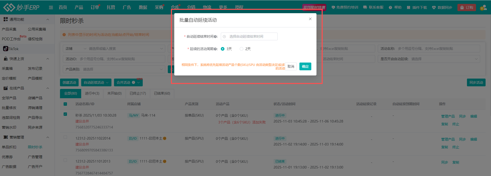Image resolution: width=491 pixels, height=176 pixels.
Task: Click the 选择自动延续结束时间 input
Action: coord(249,36)
